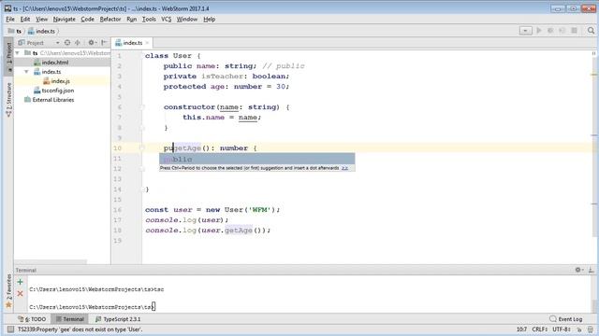Open Project panel settings gear

pyautogui.click(x=92, y=43)
